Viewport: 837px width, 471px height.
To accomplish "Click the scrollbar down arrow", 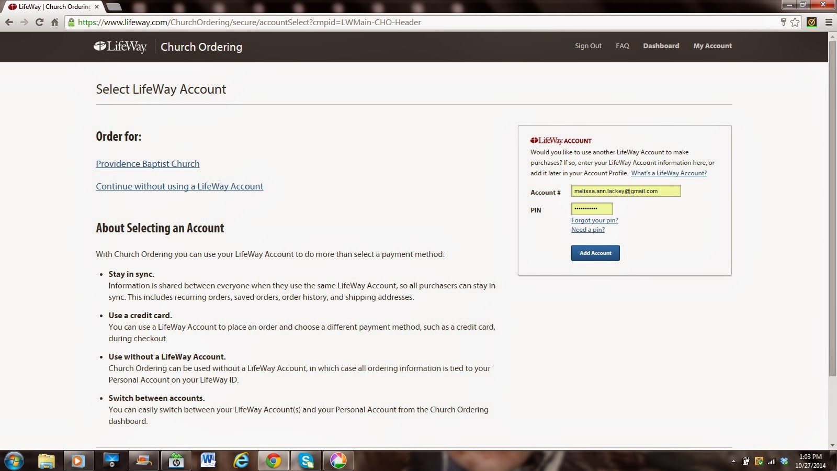I will (x=832, y=445).
